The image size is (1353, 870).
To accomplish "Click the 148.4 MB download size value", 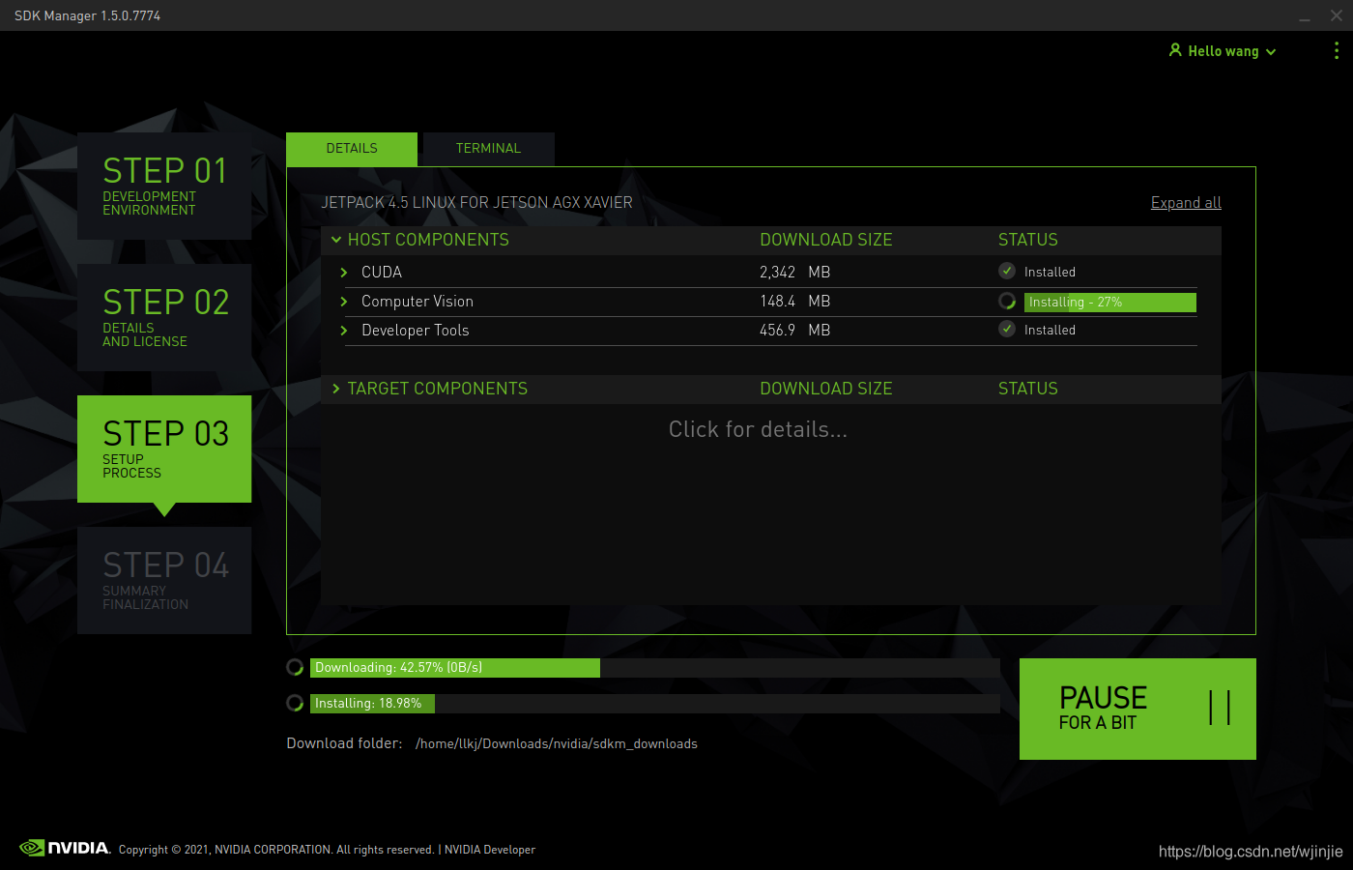I will tap(794, 302).
